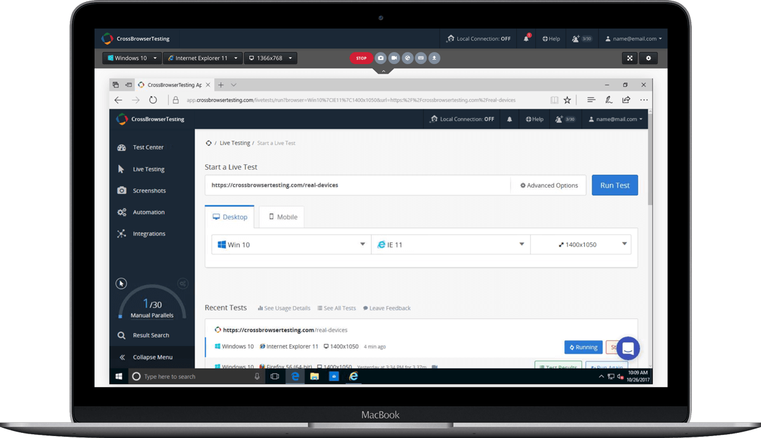The image size is (761, 438).
Task: Open the chat support bubble
Action: click(x=628, y=348)
